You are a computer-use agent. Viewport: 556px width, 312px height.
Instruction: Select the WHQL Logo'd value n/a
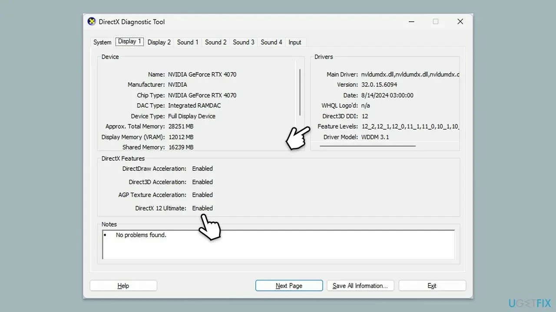click(x=366, y=106)
